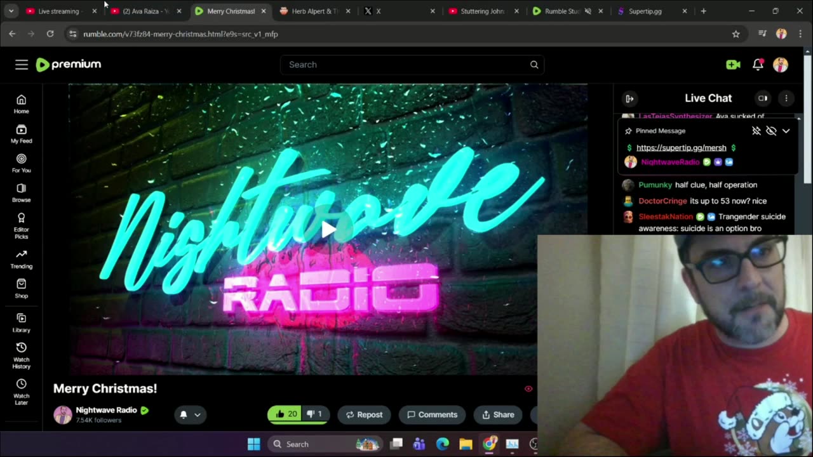Click the Repost button

pyautogui.click(x=365, y=414)
